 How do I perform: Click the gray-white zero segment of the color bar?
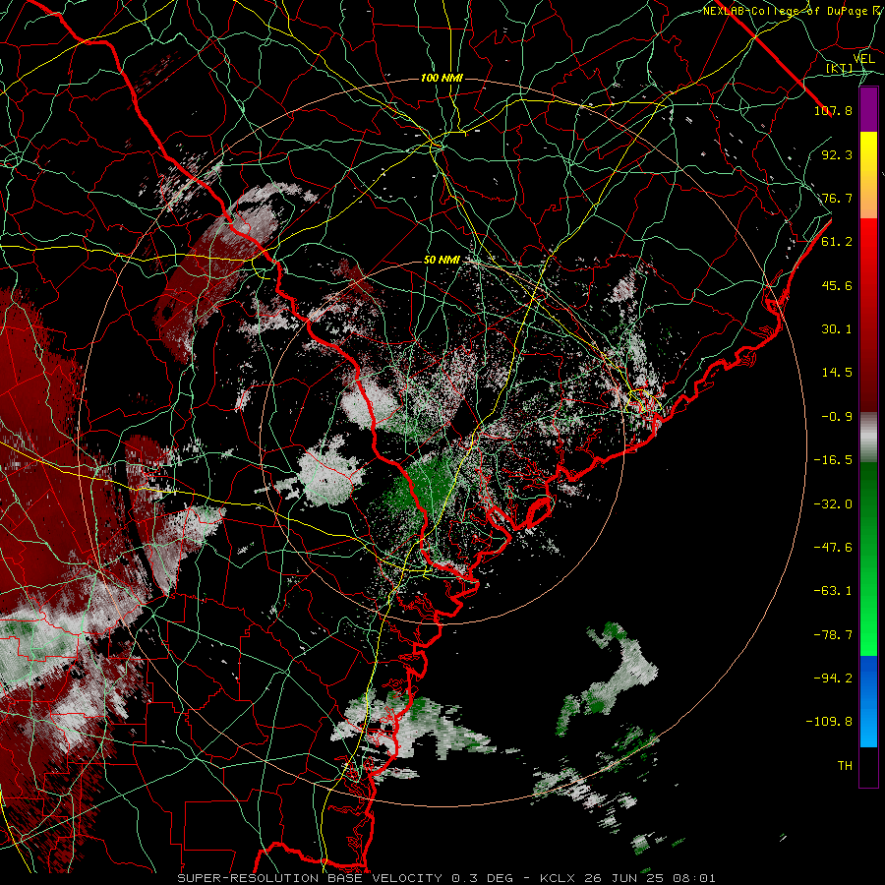click(868, 438)
